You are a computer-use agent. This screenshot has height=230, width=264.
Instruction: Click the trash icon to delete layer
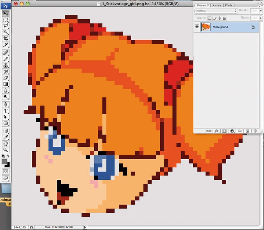(x=255, y=131)
